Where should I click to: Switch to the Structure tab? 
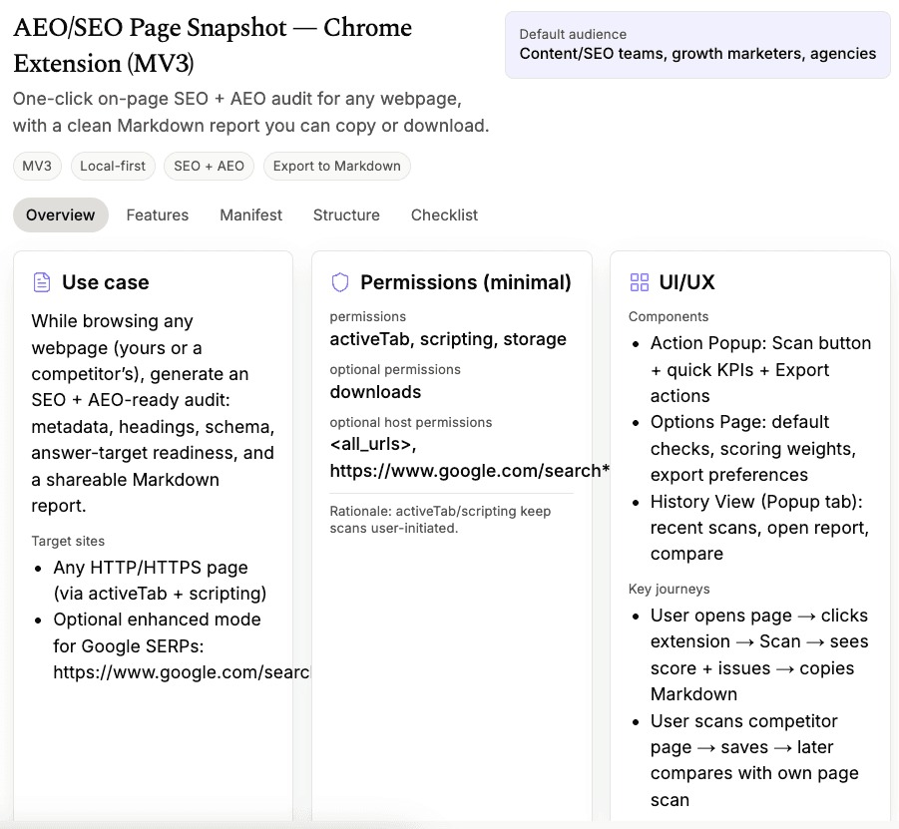click(346, 215)
